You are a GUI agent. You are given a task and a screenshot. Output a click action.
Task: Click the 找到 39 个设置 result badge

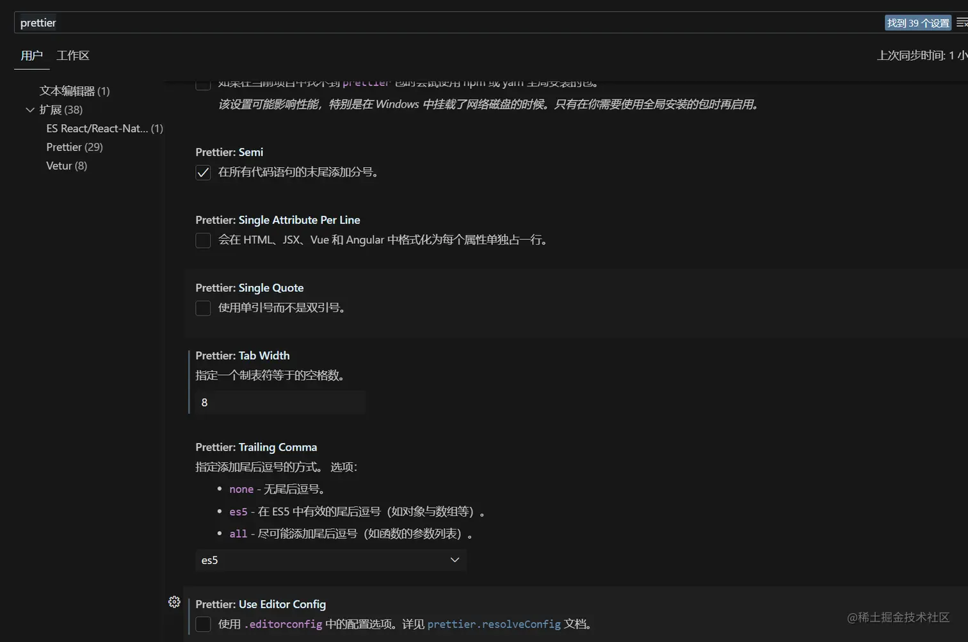(918, 23)
